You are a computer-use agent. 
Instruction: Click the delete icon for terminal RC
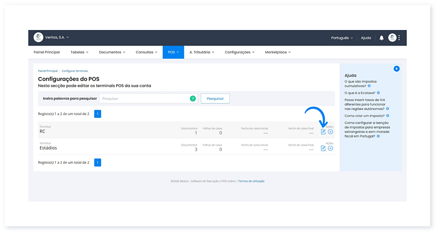(330, 132)
